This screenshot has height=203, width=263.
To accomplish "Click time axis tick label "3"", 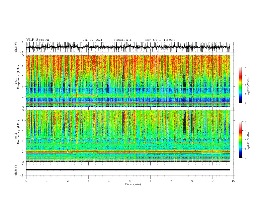I will tap(88, 181).
